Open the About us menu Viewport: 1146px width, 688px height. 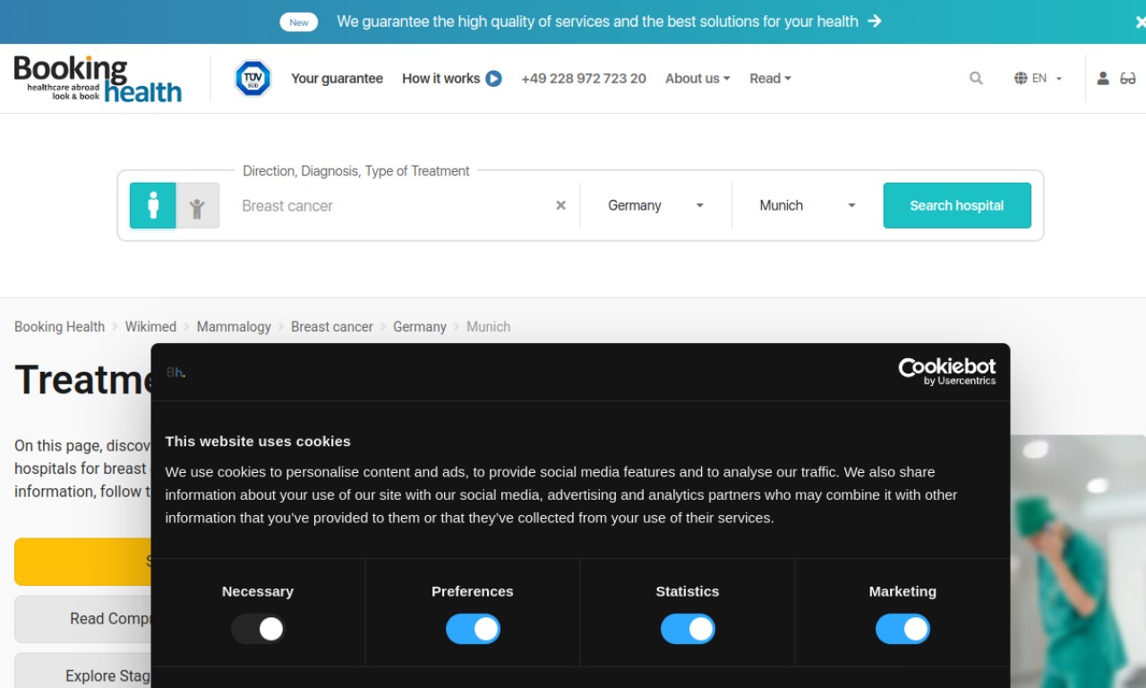tap(697, 79)
